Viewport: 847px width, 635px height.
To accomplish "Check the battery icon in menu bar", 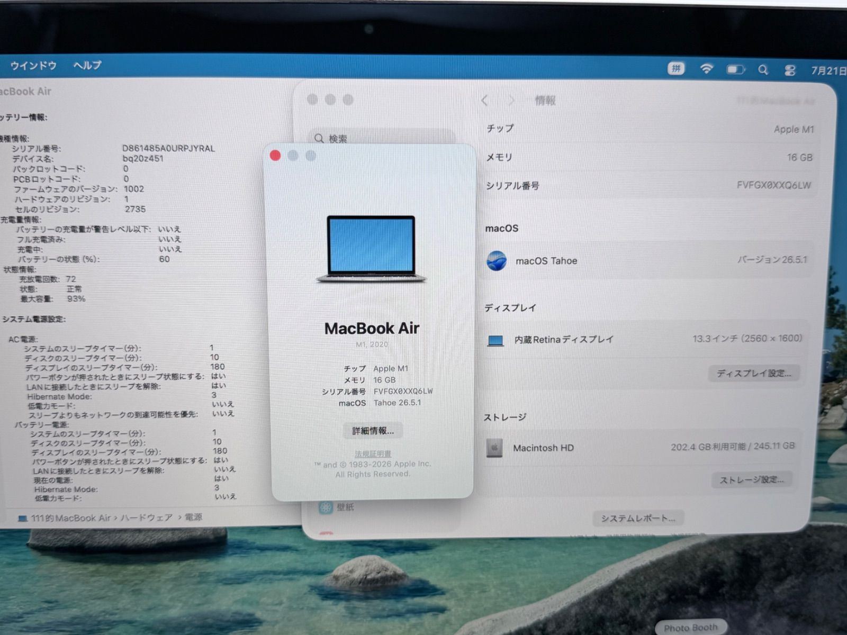I will click(x=735, y=69).
